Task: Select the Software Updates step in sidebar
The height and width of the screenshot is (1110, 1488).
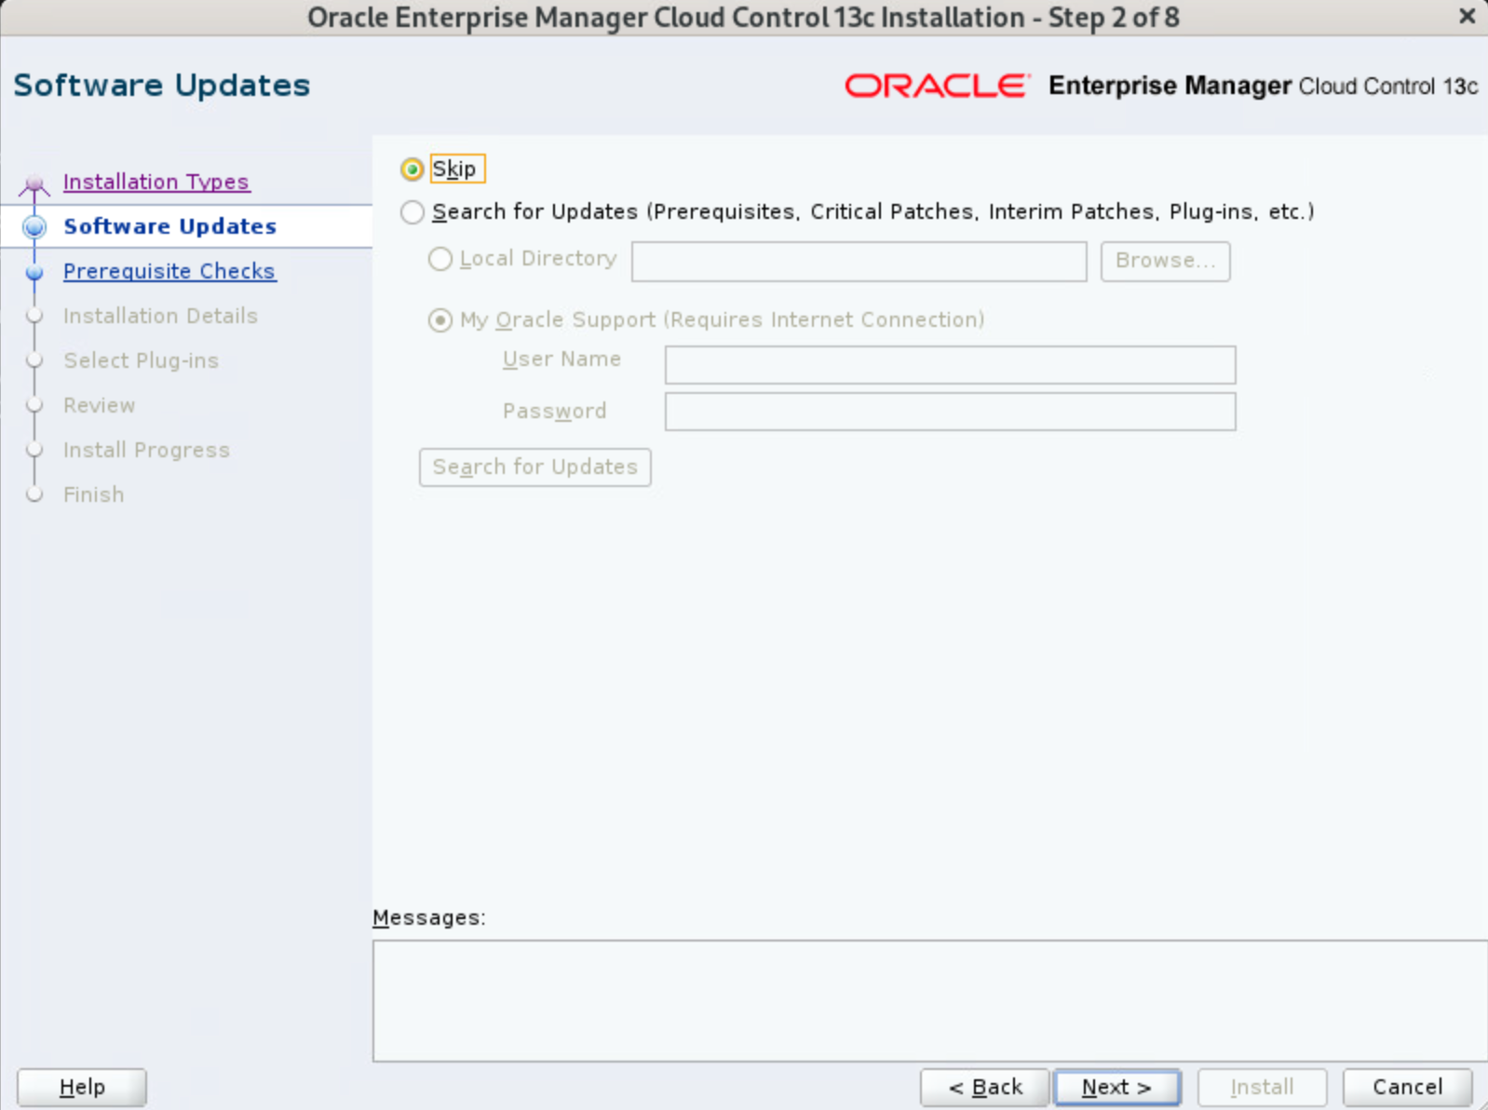Action: point(169,226)
